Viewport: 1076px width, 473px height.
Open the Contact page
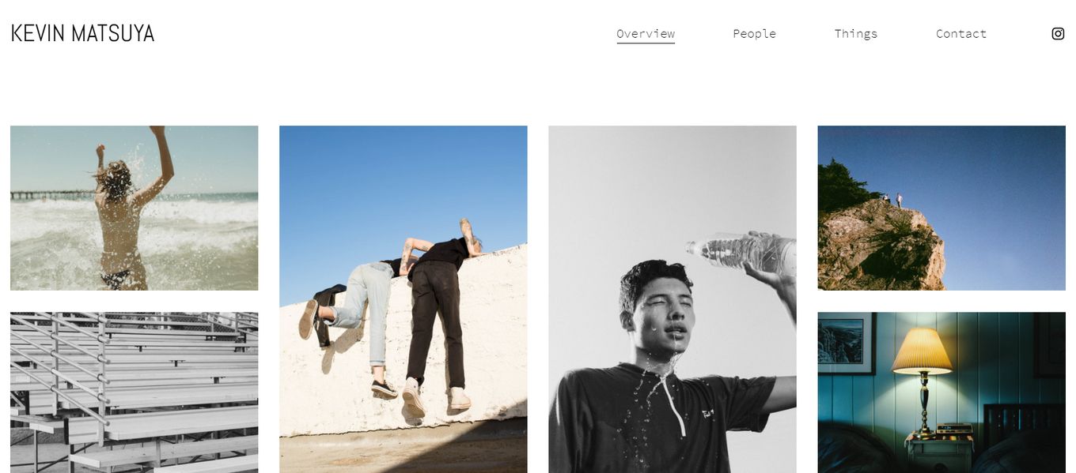[960, 34]
